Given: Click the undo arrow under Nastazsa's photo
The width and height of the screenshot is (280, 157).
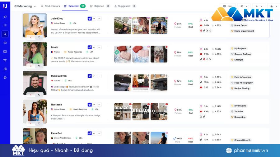Looking at the screenshot, I should pos(39,123).
